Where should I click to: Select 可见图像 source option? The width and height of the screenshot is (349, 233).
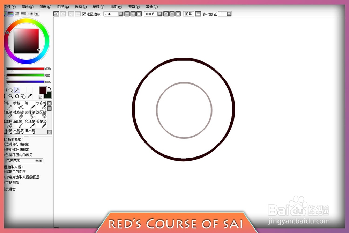(12, 182)
